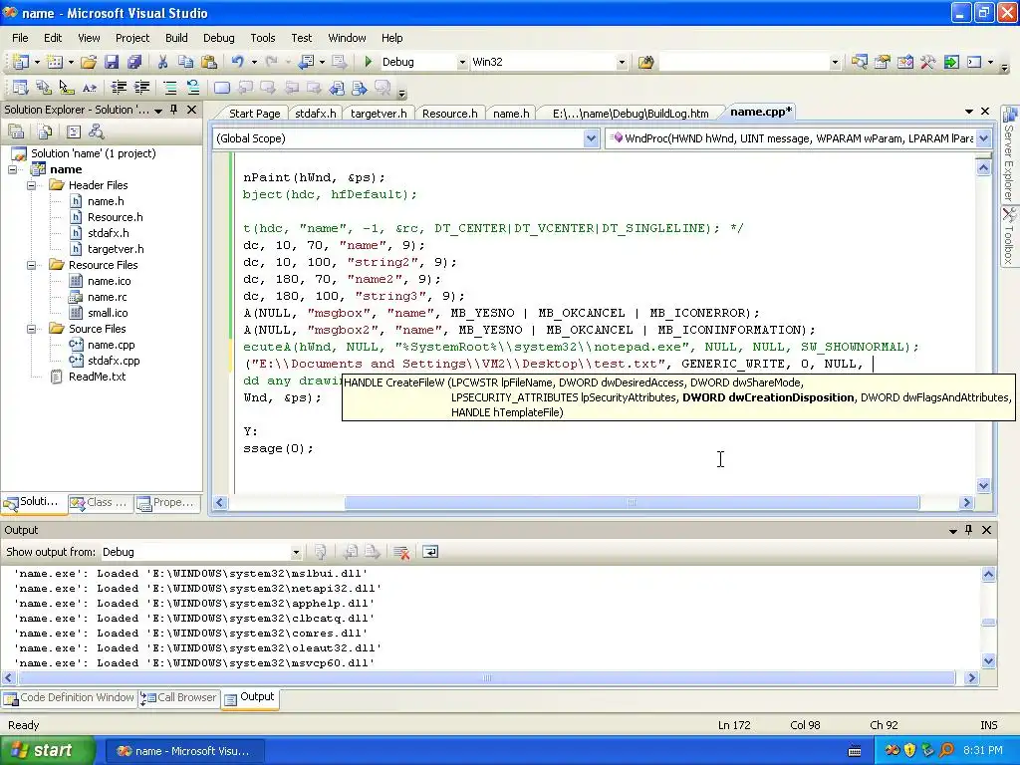Image resolution: width=1020 pixels, height=765 pixels.
Task: Click the Paste clipboard icon
Action: point(209,62)
